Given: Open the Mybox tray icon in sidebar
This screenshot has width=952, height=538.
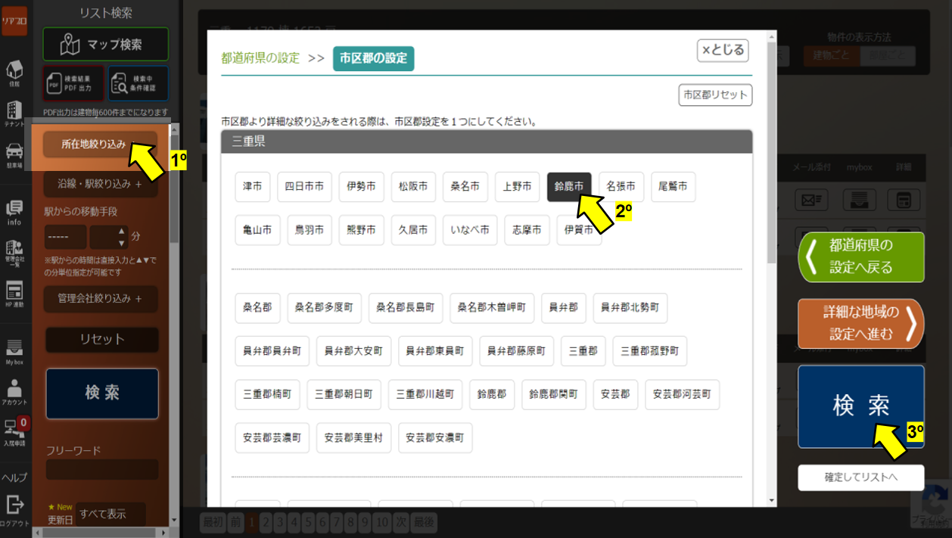Looking at the screenshot, I should pos(14,351).
